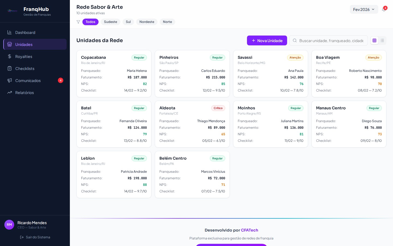
Task: Open the Relatórios section
Action: pos(25,92)
